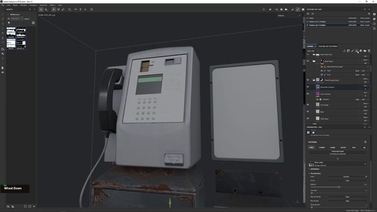377x212 pixels.
Task: Hide the second Paint effect
Action: [x=322, y=75]
